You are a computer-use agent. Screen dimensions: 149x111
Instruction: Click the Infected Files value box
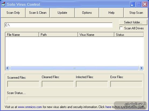point(92,84)
